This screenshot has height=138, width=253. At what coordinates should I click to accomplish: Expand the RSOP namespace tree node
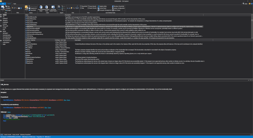click(x=1, y=31)
